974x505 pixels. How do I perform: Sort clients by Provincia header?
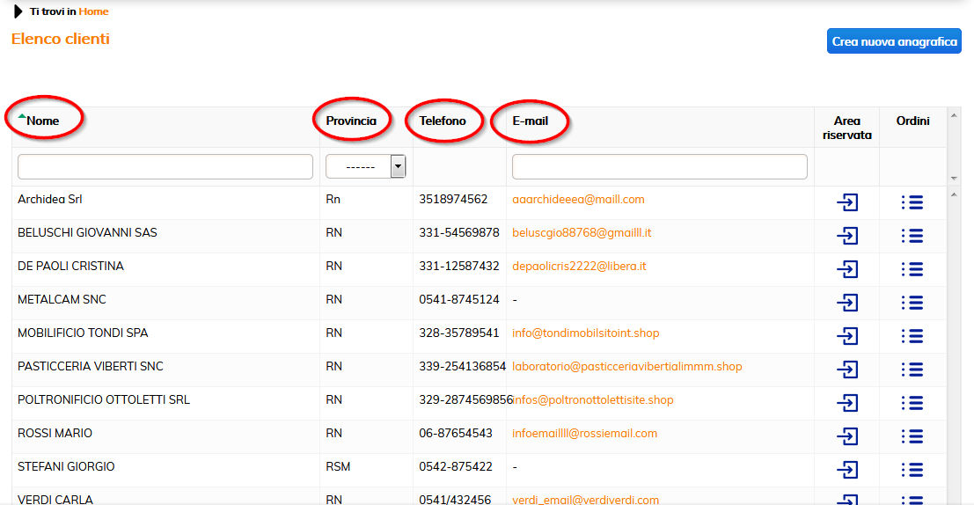pos(351,121)
